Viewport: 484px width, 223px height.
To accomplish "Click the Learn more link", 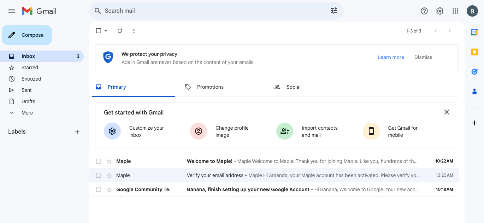I will tap(391, 57).
